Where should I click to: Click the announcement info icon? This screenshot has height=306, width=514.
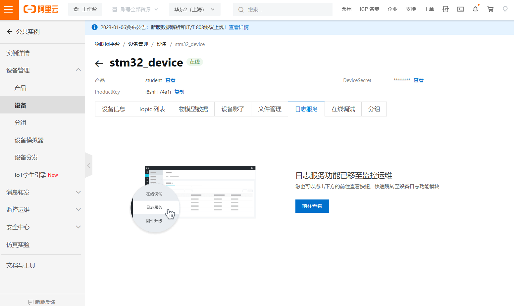[x=94, y=27]
